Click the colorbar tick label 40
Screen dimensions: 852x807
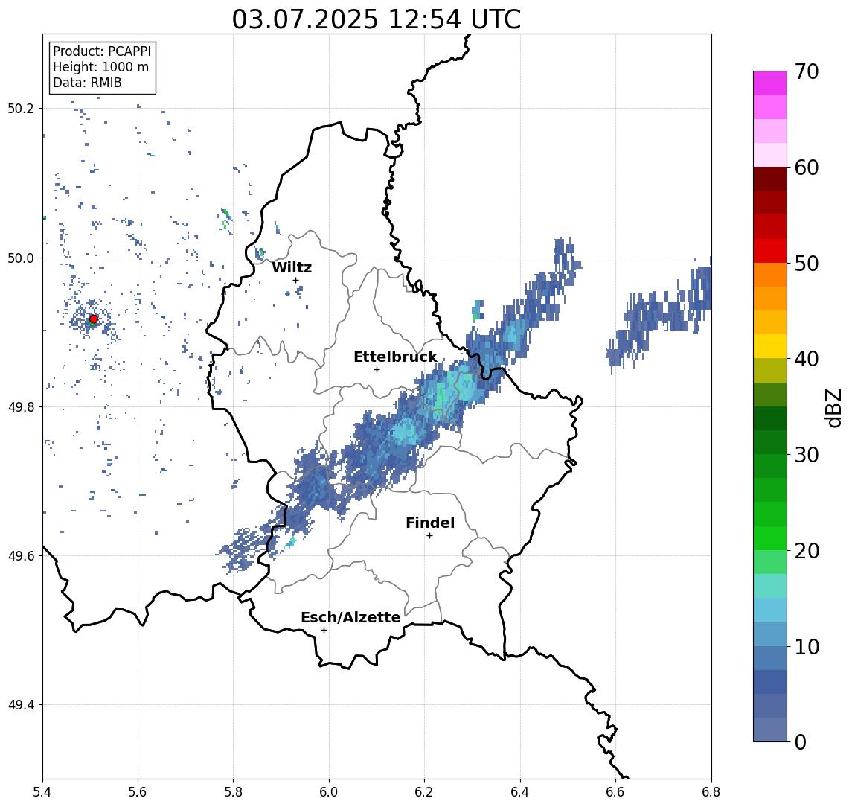tap(807, 359)
